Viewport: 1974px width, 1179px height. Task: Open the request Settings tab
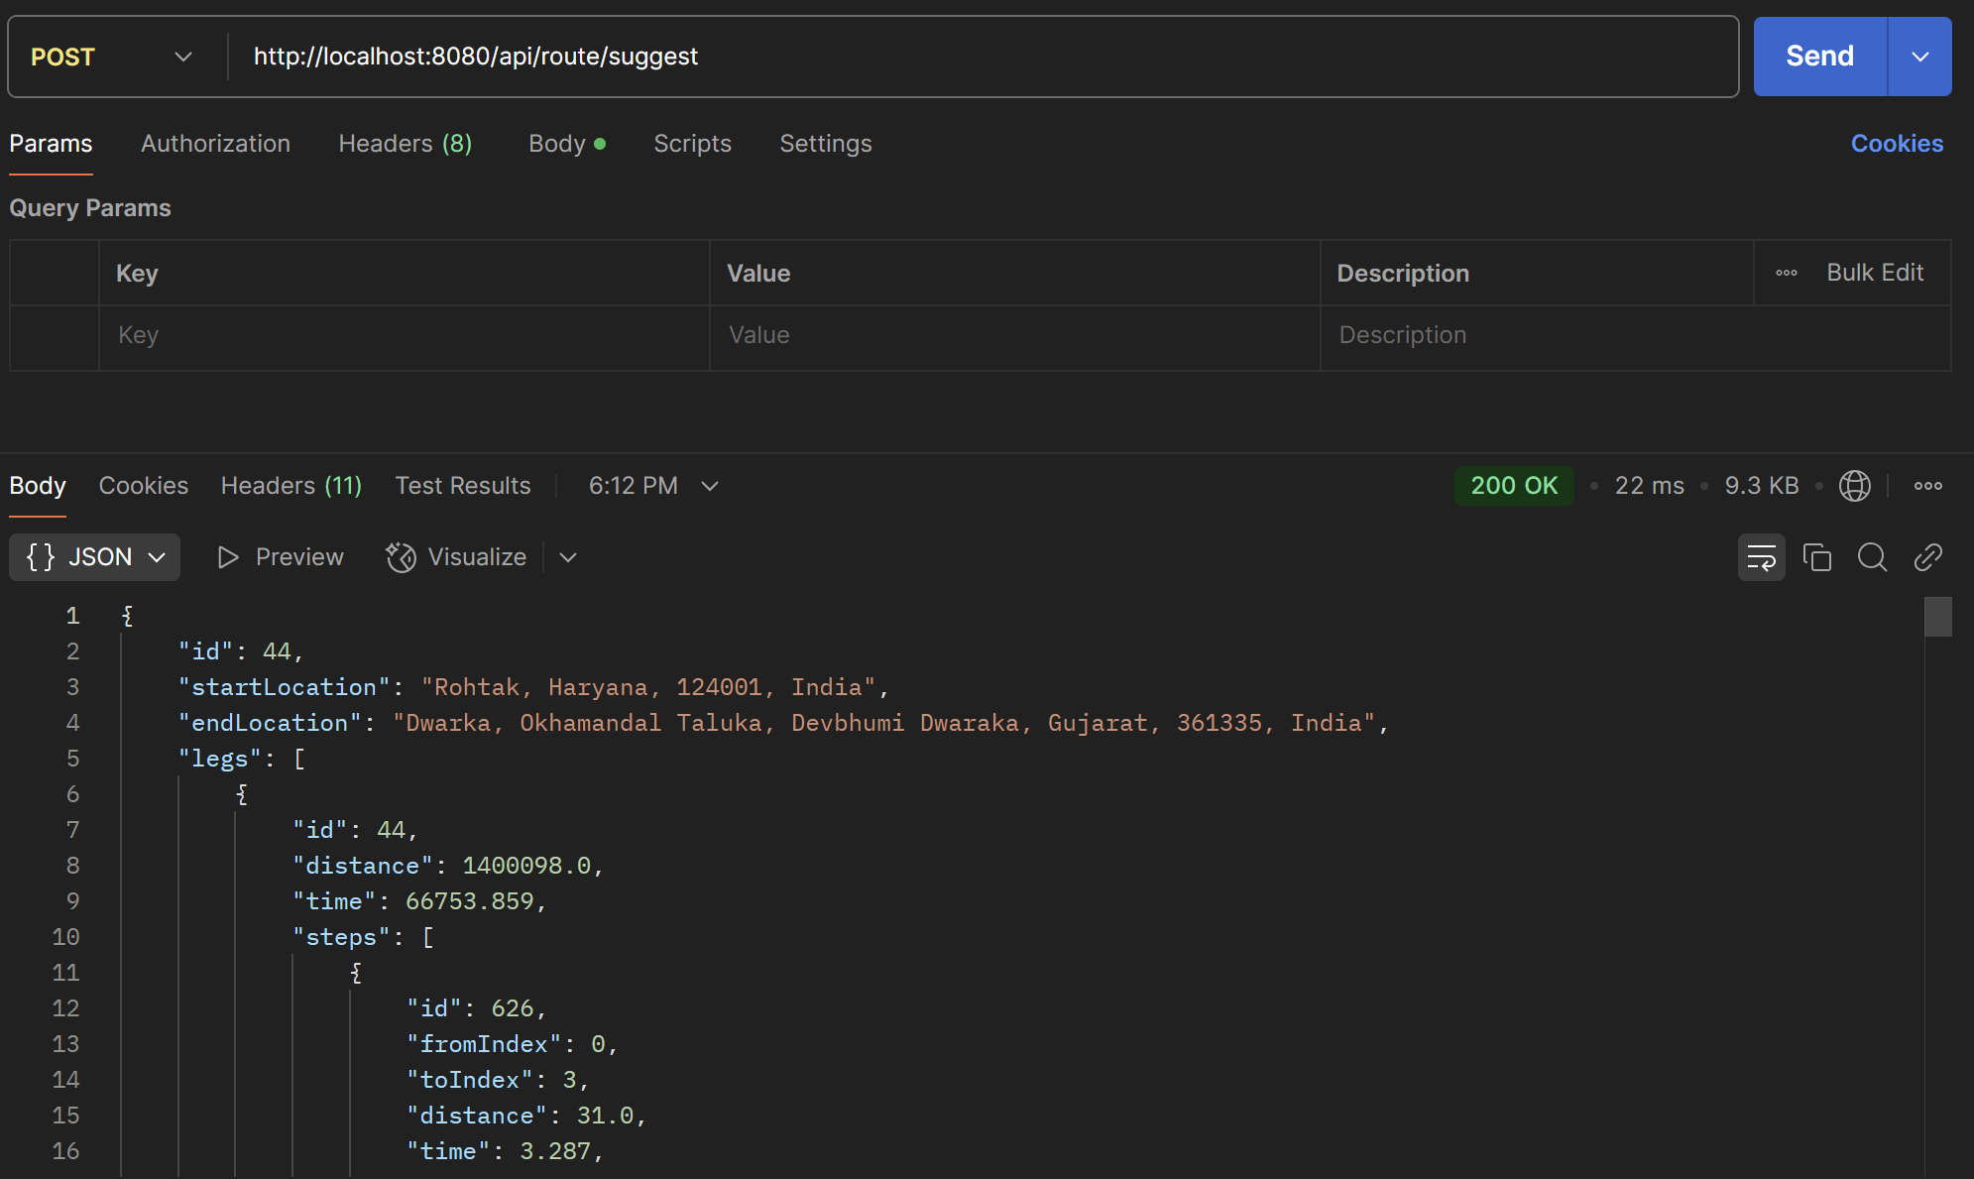(x=826, y=144)
